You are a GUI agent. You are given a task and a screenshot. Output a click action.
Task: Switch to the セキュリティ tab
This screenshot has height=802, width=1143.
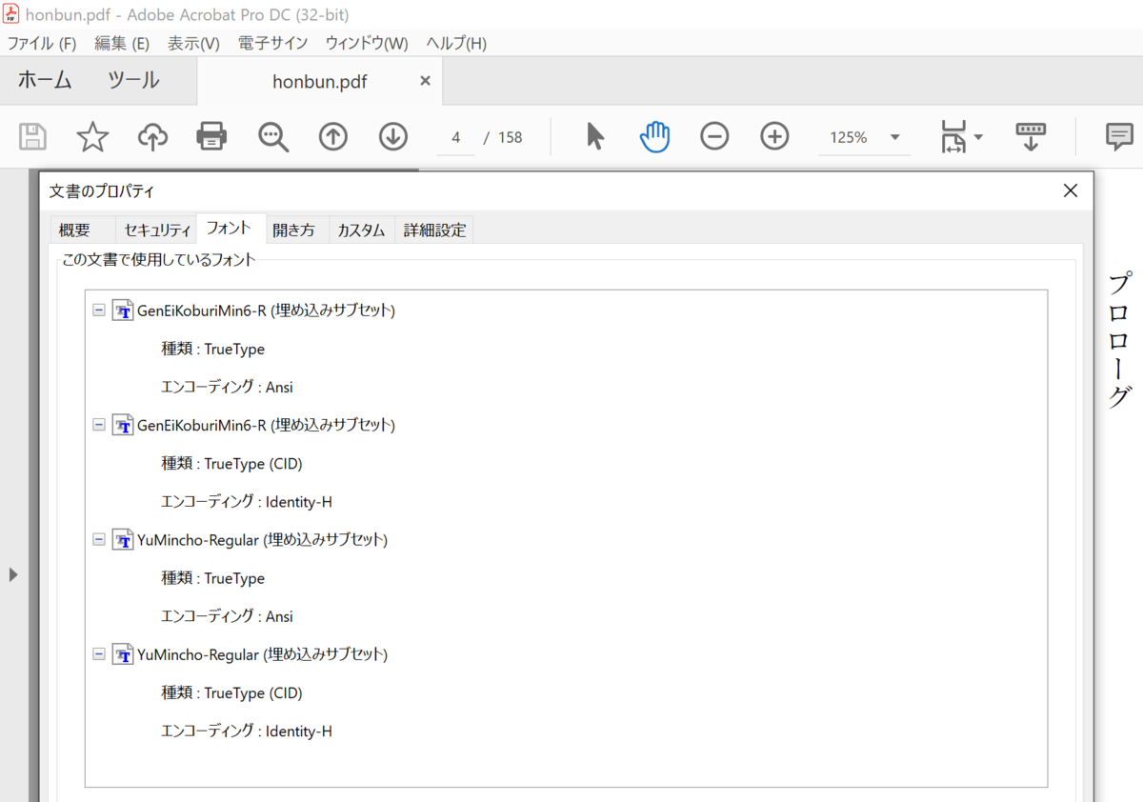coord(156,230)
